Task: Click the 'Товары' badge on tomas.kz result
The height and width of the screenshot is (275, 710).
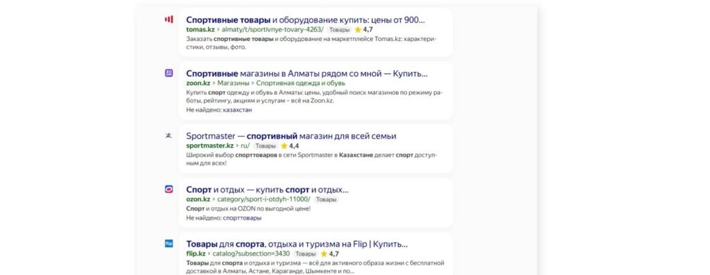Action: 339,30
